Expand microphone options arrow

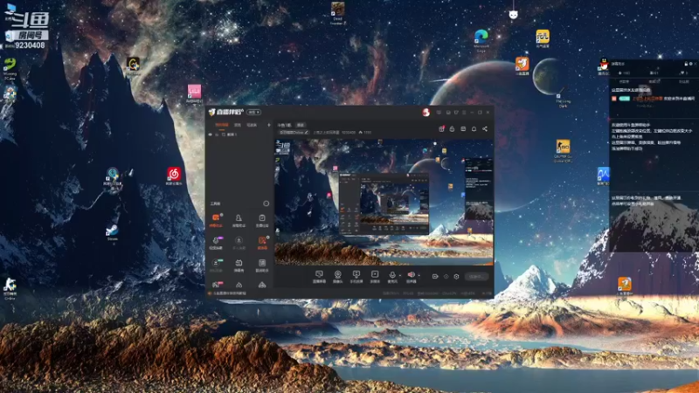399,275
